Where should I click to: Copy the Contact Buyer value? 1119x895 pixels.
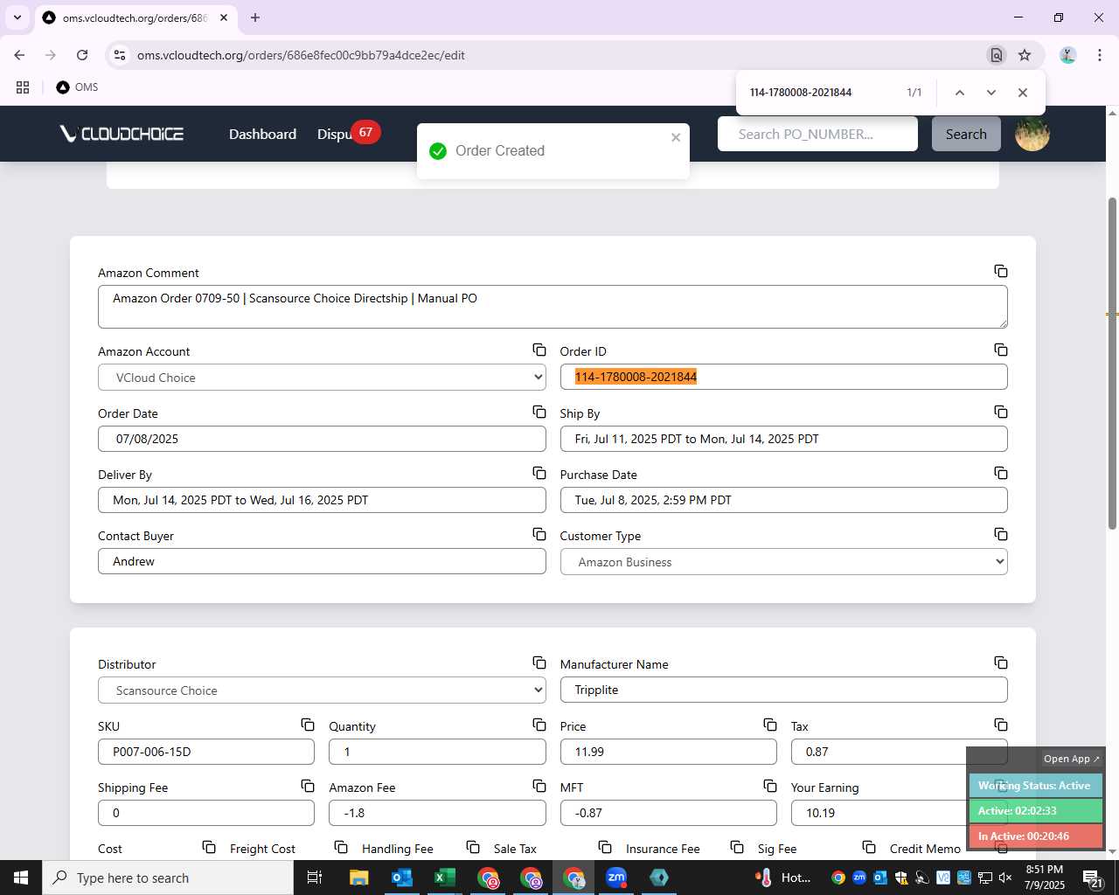point(539,534)
